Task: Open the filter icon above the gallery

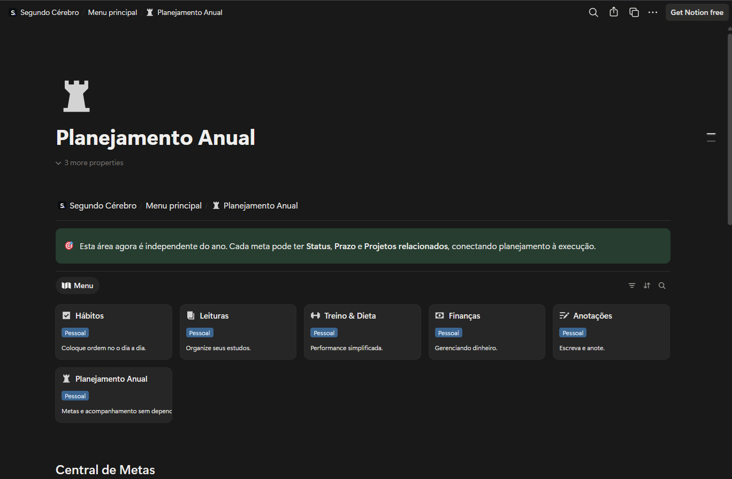Action: (632, 285)
